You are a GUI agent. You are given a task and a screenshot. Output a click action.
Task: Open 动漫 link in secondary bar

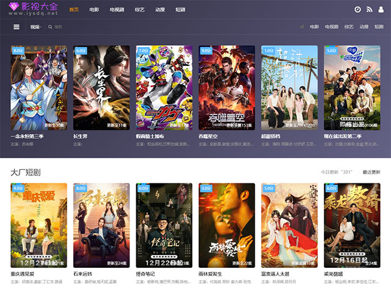coord(364,27)
